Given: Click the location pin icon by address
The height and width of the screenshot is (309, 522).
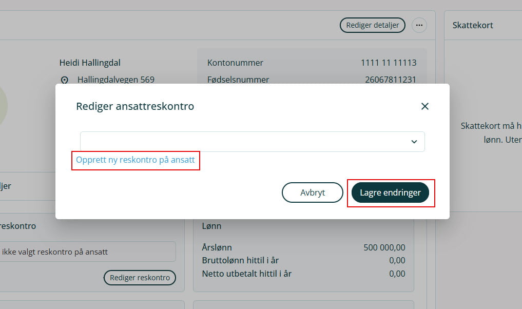Looking at the screenshot, I should [x=65, y=80].
